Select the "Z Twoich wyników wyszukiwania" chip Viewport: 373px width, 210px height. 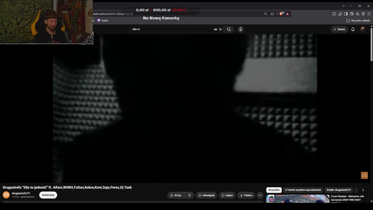click(303, 190)
